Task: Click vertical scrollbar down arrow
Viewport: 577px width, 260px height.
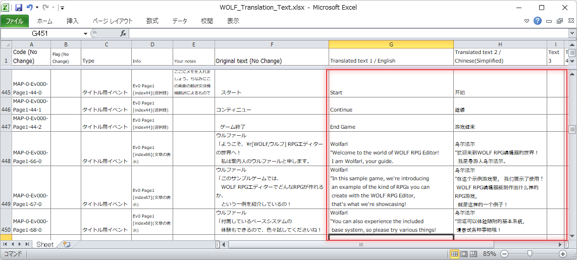Action: (x=572, y=236)
